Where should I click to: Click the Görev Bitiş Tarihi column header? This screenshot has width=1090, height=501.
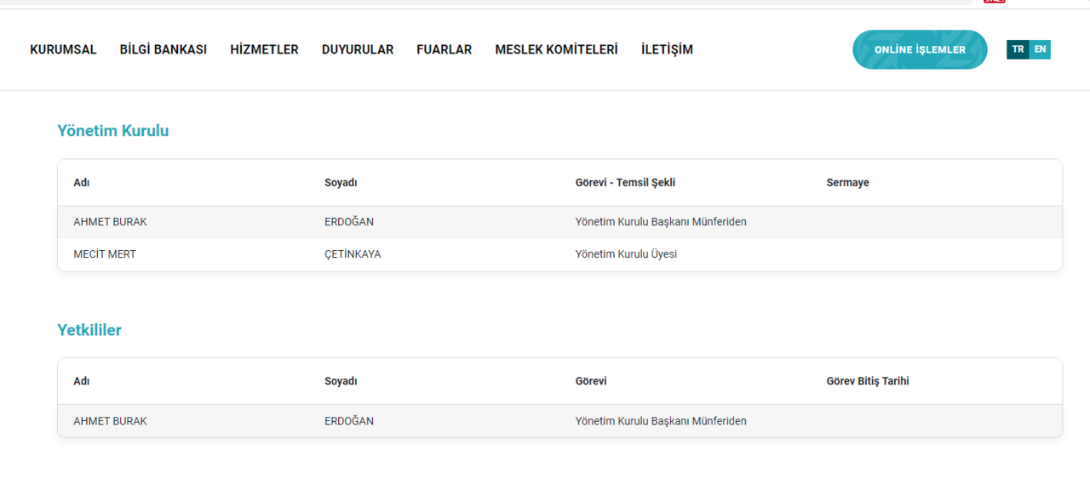tap(868, 381)
